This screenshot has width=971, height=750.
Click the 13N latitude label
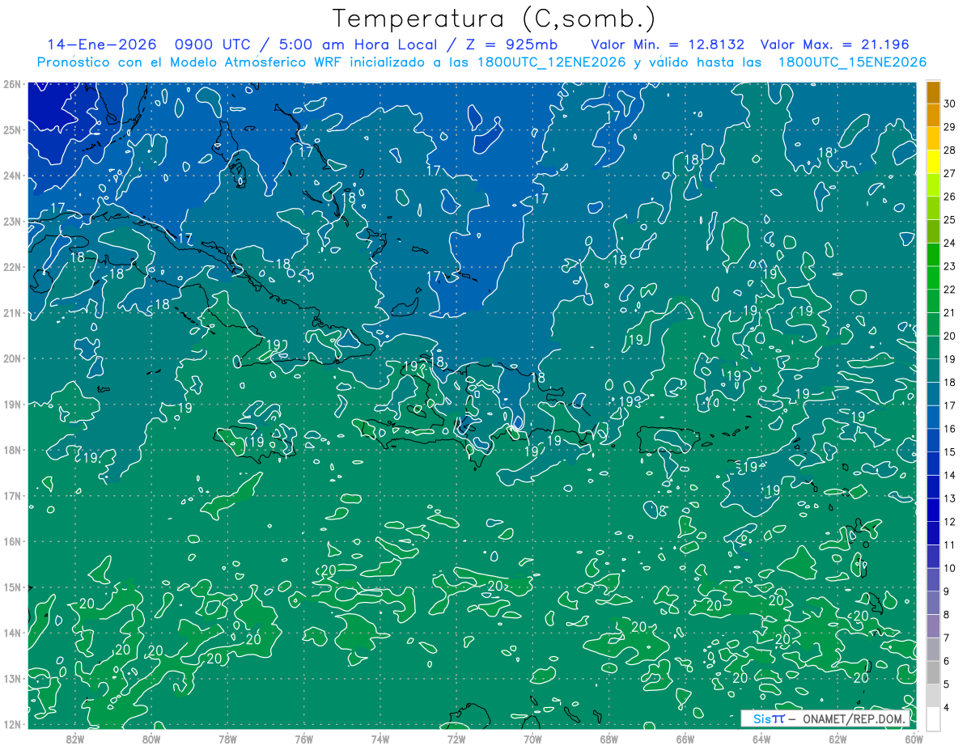coord(11,678)
